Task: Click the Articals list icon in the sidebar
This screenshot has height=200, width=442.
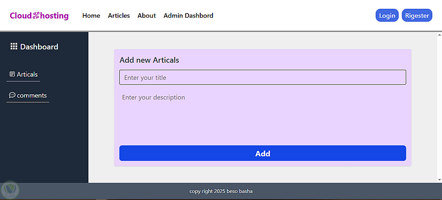Action: [12, 74]
